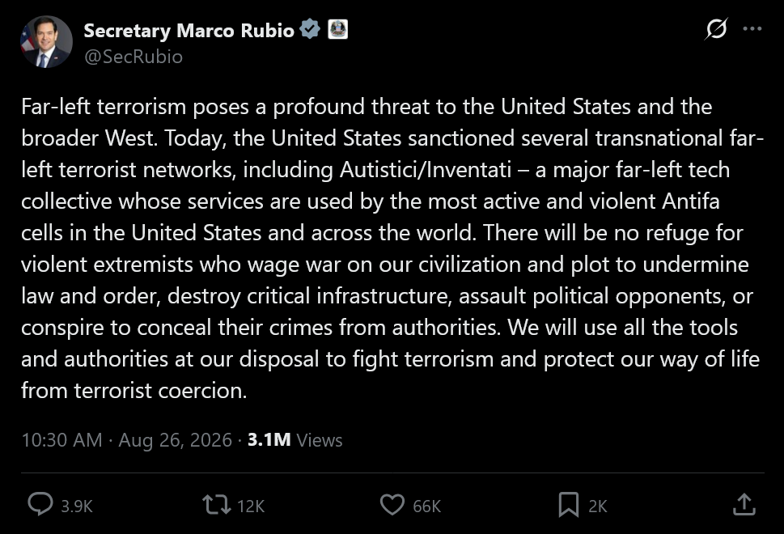This screenshot has width=784, height=534.
Task: Click the 3.9K replies count
Action: coord(77,506)
